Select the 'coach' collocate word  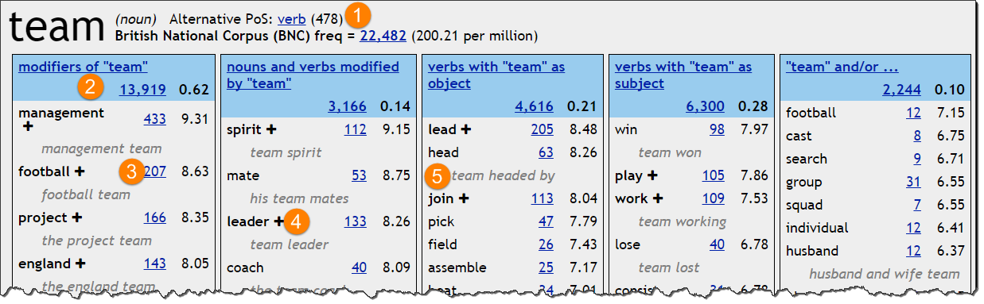[245, 267]
